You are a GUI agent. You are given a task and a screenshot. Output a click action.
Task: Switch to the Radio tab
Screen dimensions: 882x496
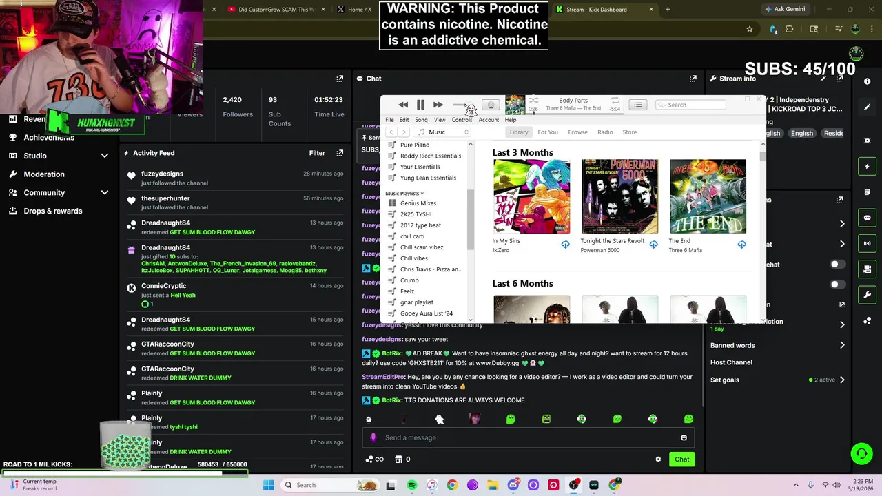coord(605,132)
